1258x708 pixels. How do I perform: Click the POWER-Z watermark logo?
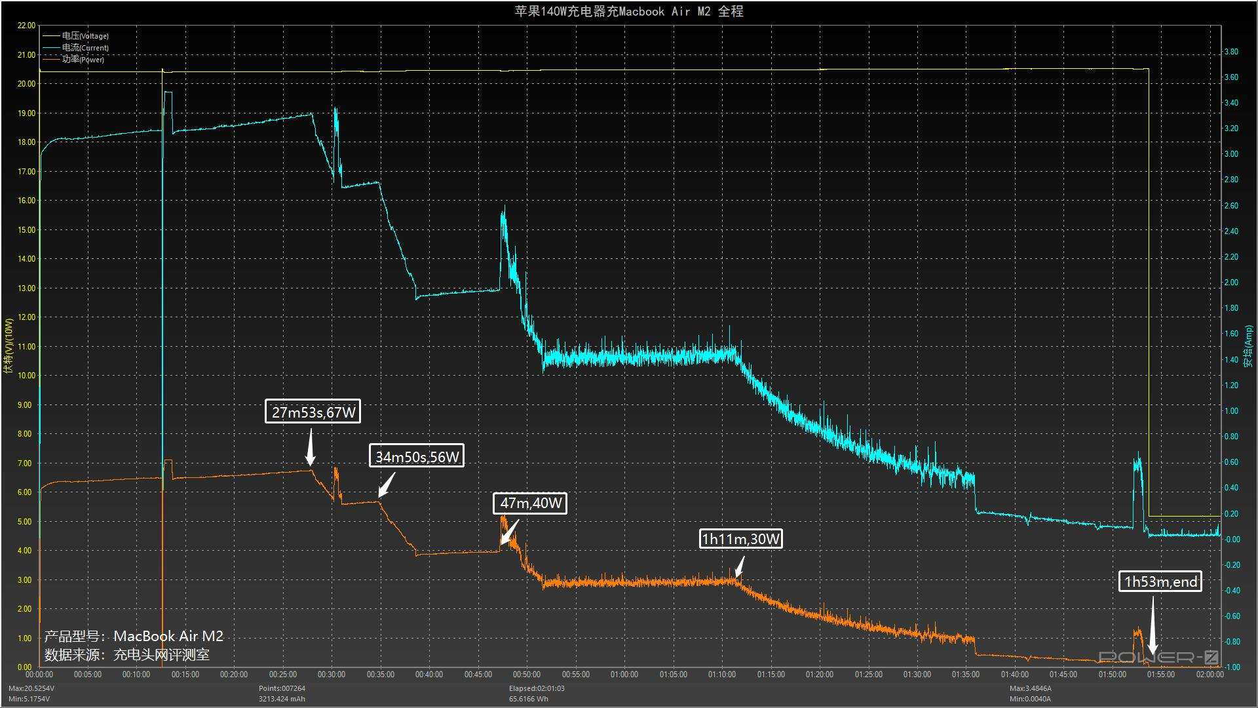tap(1158, 657)
